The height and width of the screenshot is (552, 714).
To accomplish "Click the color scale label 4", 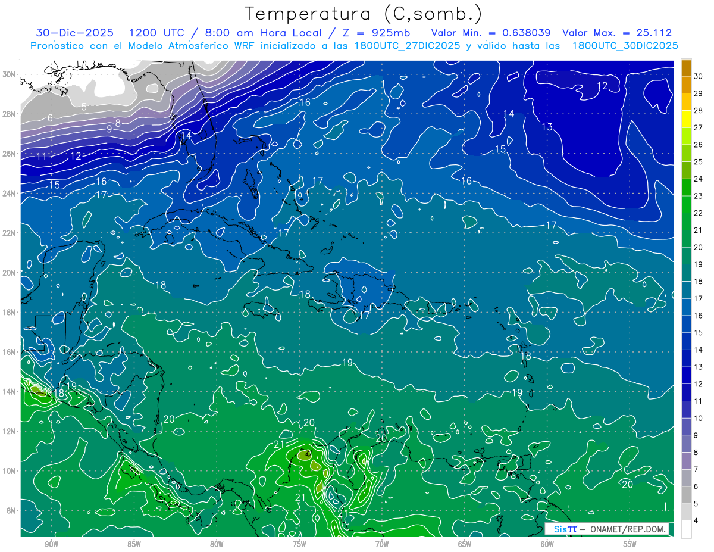I will (x=696, y=520).
